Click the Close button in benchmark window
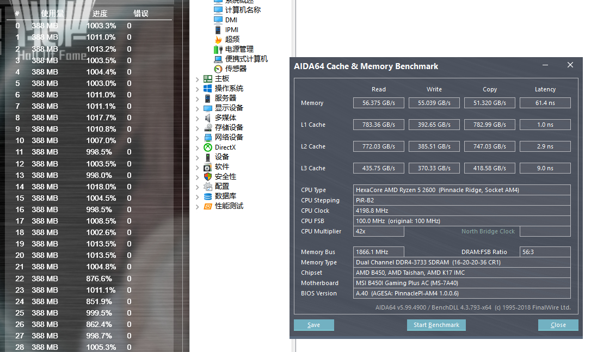Screen dimensions: 591x352 558,325
